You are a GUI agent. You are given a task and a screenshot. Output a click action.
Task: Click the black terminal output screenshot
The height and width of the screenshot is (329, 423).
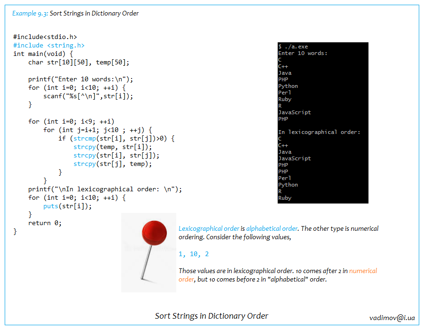[323, 123]
